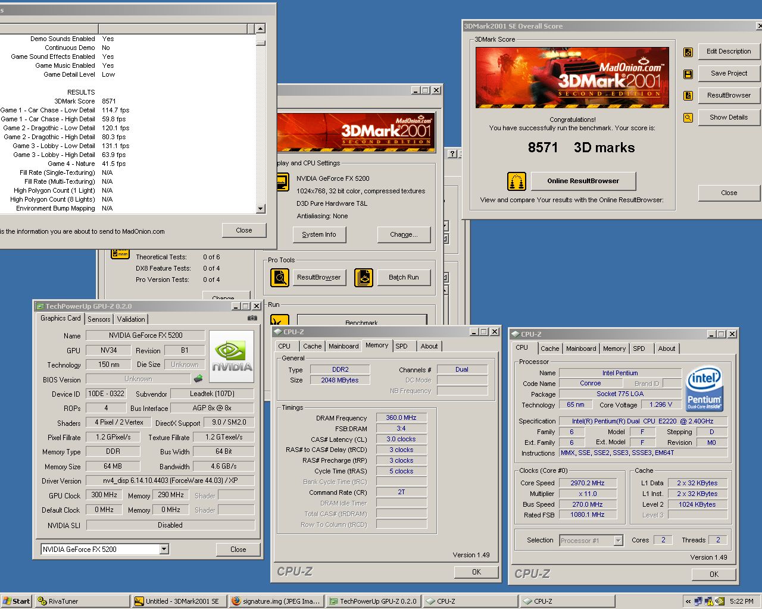
Task: Open the SPD tab in the Memory CPU-Z window
Action: (x=402, y=346)
